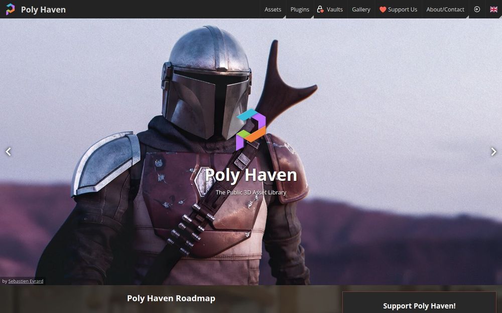The width and height of the screenshot is (502, 313).
Task: Click the Poly Haven logo icon in header
Action: [10, 9]
